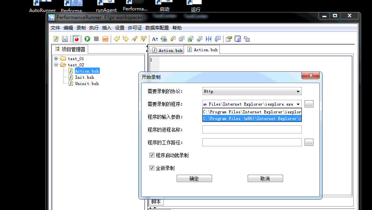Click the blue chart report icon
The width and height of the screenshot is (372, 210).
[x=238, y=39]
